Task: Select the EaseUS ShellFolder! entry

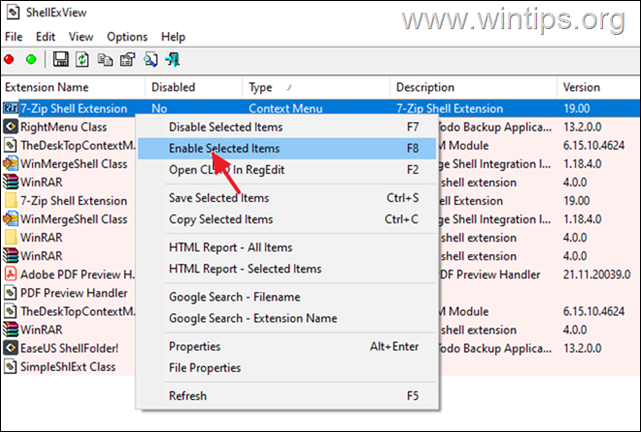Action: coord(70,349)
